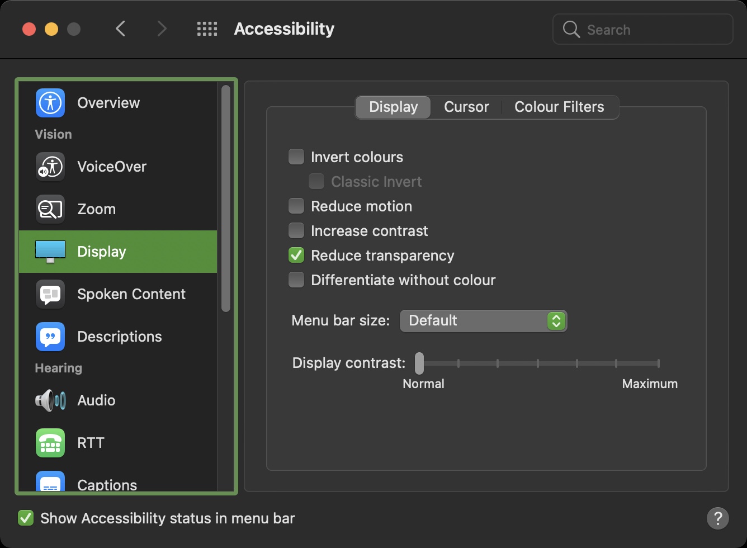Switch to the Colour Filters tab
The height and width of the screenshot is (548, 747).
559,107
